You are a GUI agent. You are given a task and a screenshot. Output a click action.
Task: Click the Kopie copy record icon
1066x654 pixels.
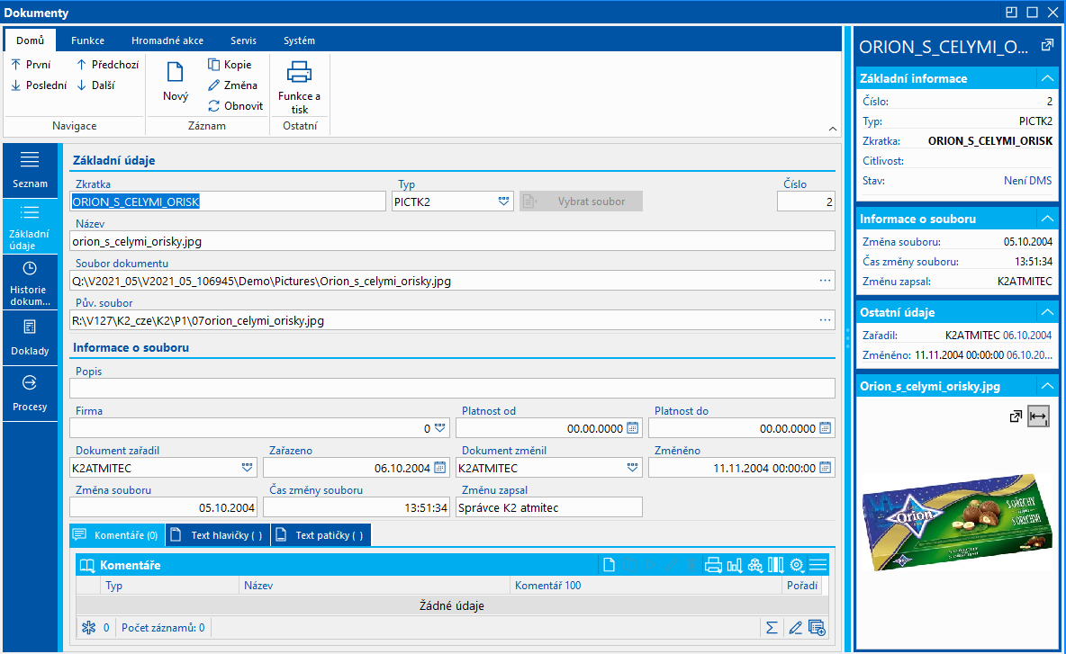pos(230,65)
